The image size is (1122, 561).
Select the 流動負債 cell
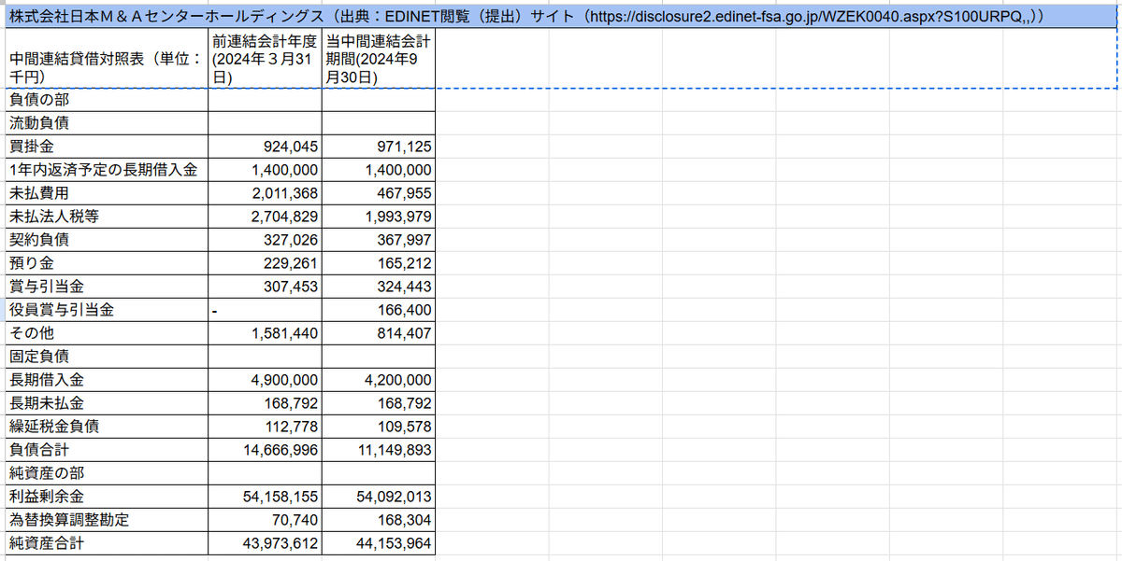(x=106, y=123)
